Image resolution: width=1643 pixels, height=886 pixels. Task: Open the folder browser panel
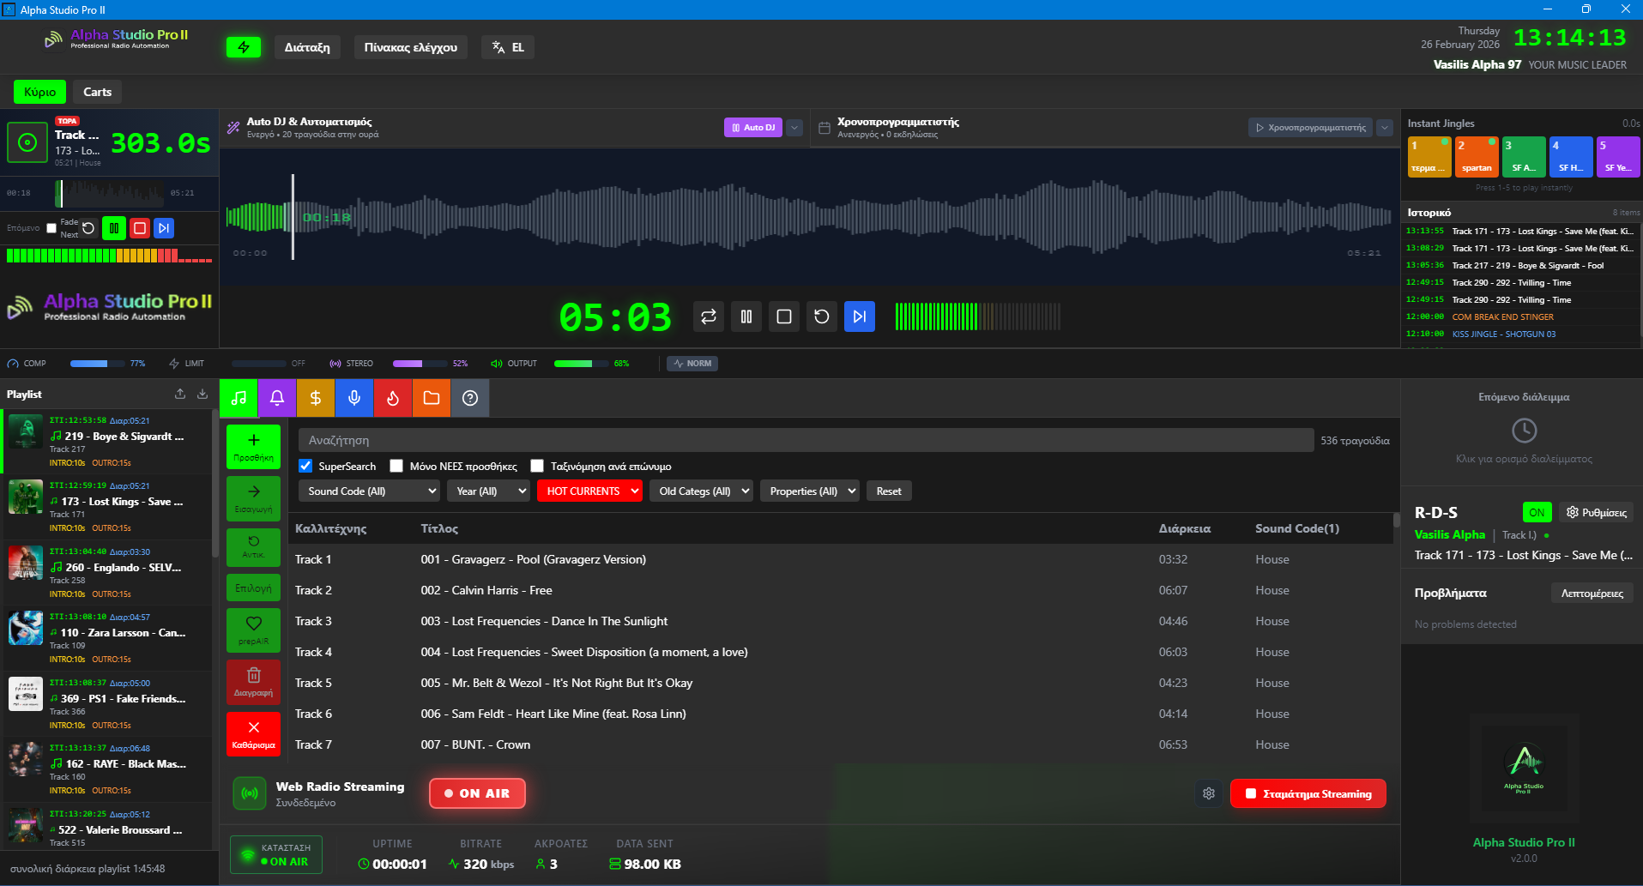(x=431, y=398)
